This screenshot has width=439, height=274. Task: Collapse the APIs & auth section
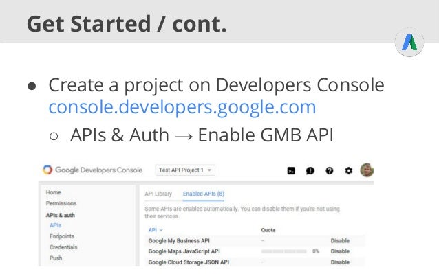(x=60, y=215)
